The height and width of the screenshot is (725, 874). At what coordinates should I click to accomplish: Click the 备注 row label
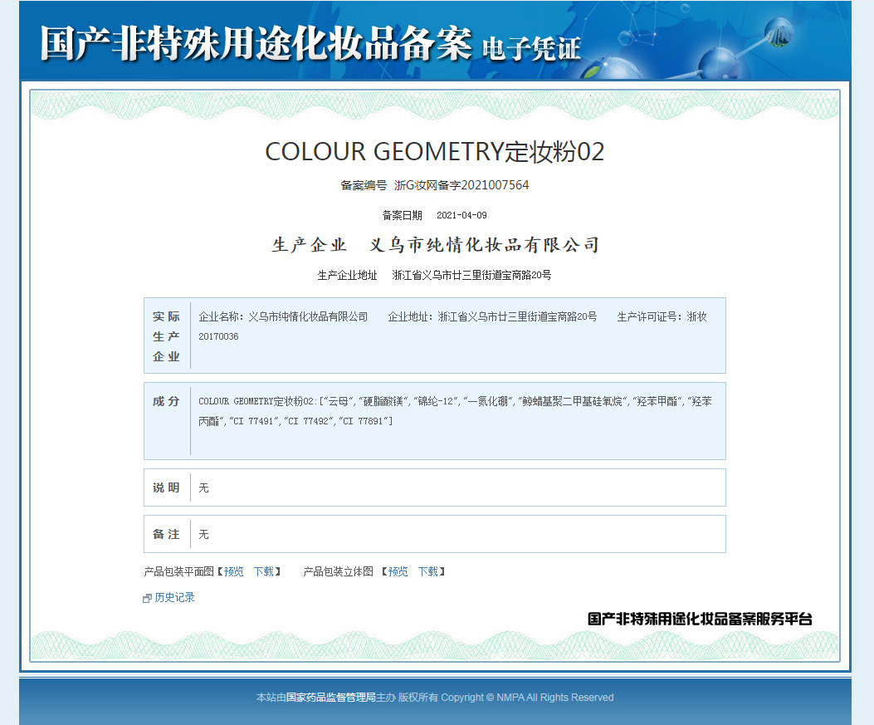[166, 534]
